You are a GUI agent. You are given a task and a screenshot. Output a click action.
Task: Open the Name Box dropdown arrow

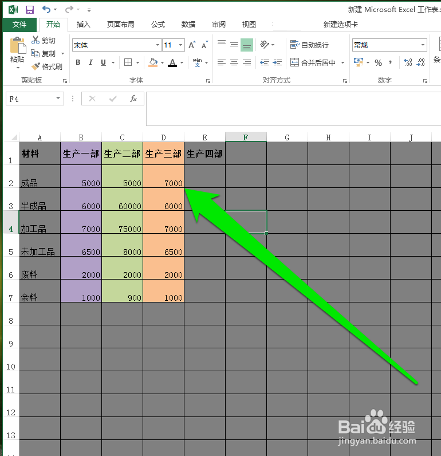58,99
